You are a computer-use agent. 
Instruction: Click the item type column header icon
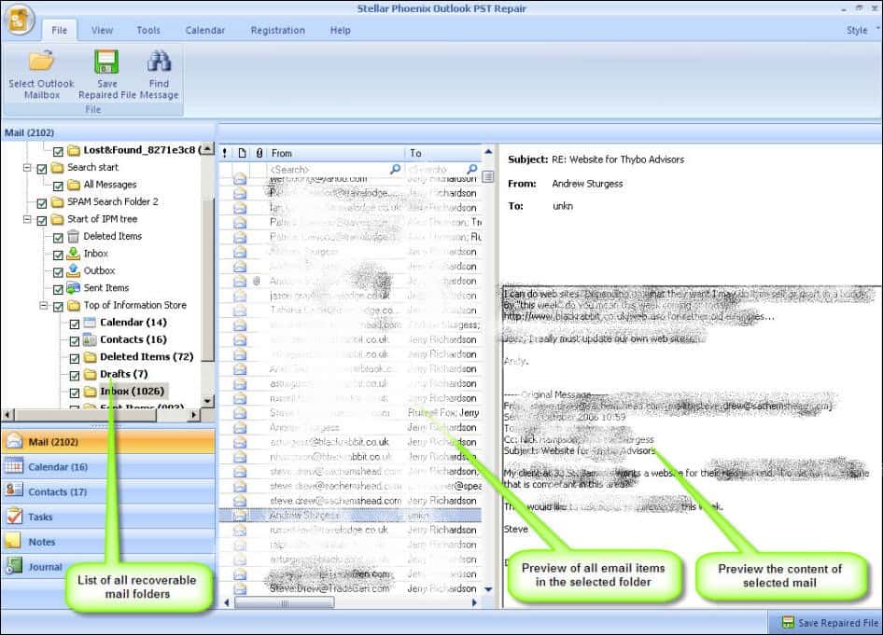pyautogui.click(x=242, y=153)
